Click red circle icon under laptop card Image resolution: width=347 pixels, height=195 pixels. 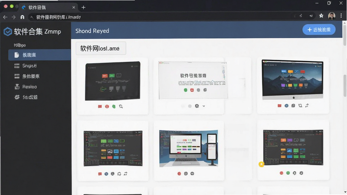179,174
